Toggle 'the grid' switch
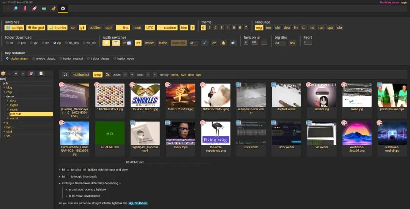The image size is (410, 209). pos(36,28)
